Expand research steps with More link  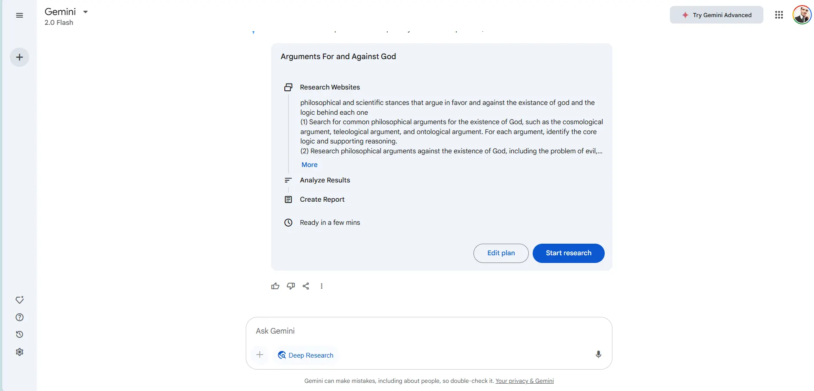[x=309, y=165]
